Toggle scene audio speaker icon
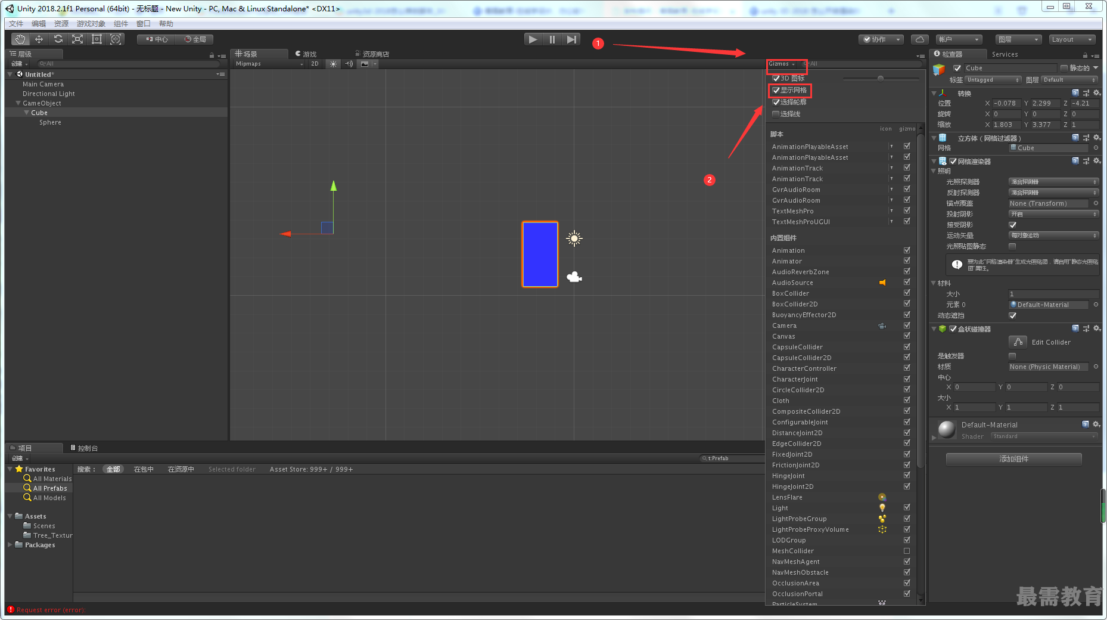 349,64
